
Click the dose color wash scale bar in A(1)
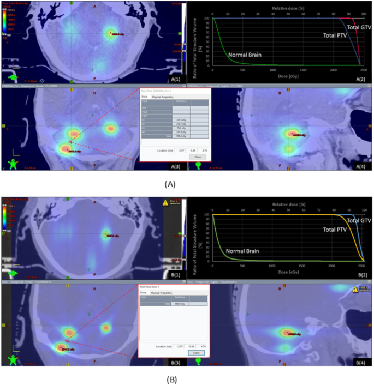click(4, 21)
